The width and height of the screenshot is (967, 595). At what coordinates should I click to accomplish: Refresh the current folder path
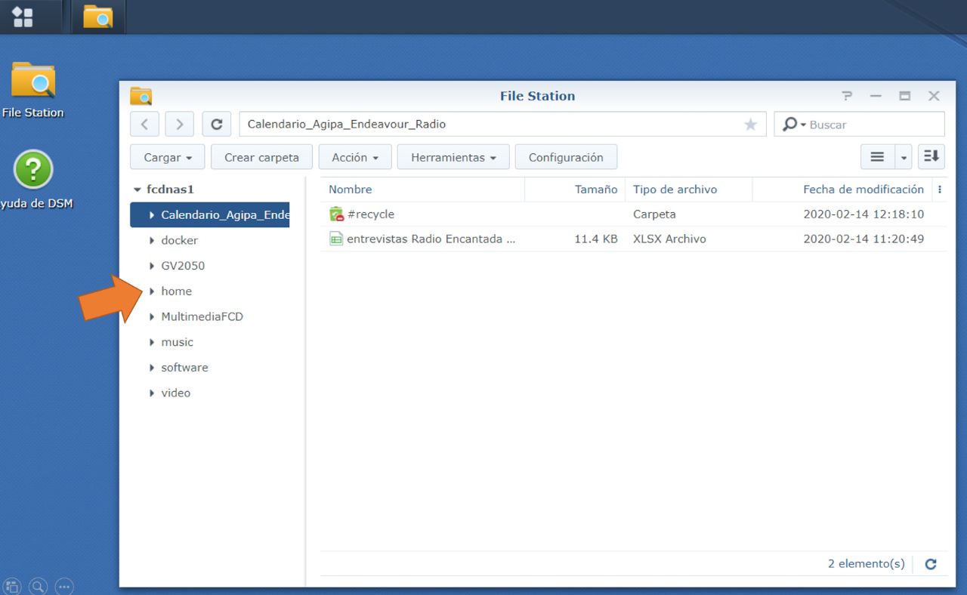(x=217, y=125)
